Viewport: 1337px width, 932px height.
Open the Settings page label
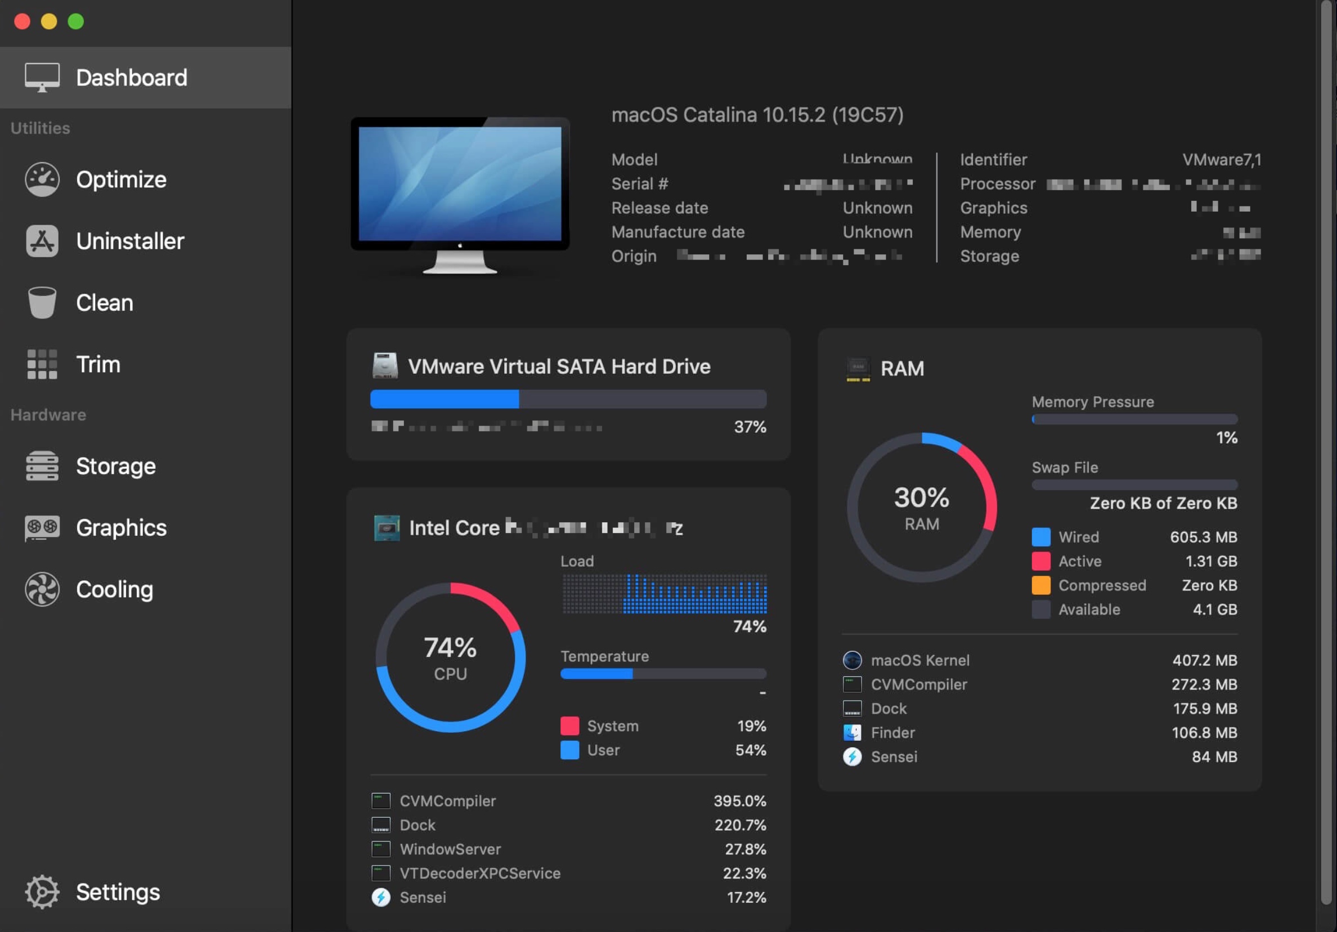point(118,892)
